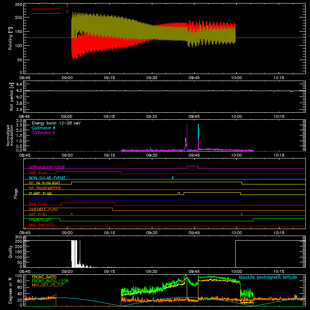This screenshot has height=310, width=310.
Task: Click the 'Pointing' y-axis title
Action: coord(10,38)
